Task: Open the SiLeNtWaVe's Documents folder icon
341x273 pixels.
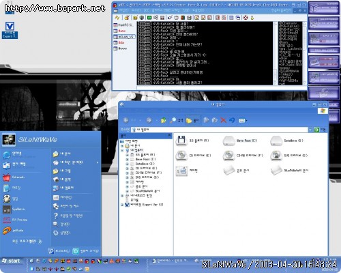Action: click(276, 171)
